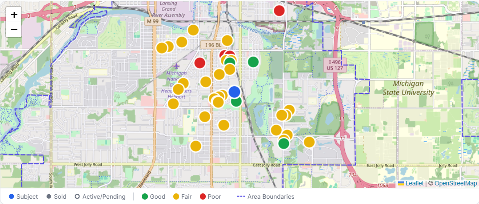Pick the green marker in the southeast cluster
The image size is (479, 204).
pyautogui.click(x=284, y=143)
